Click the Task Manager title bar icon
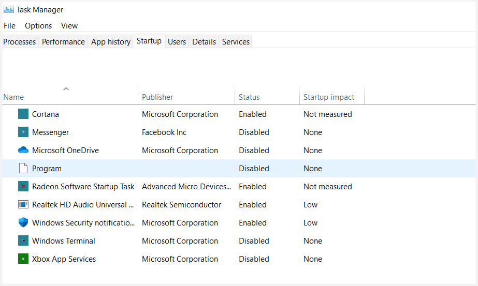This screenshot has height=286, width=478. click(x=8, y=9)
